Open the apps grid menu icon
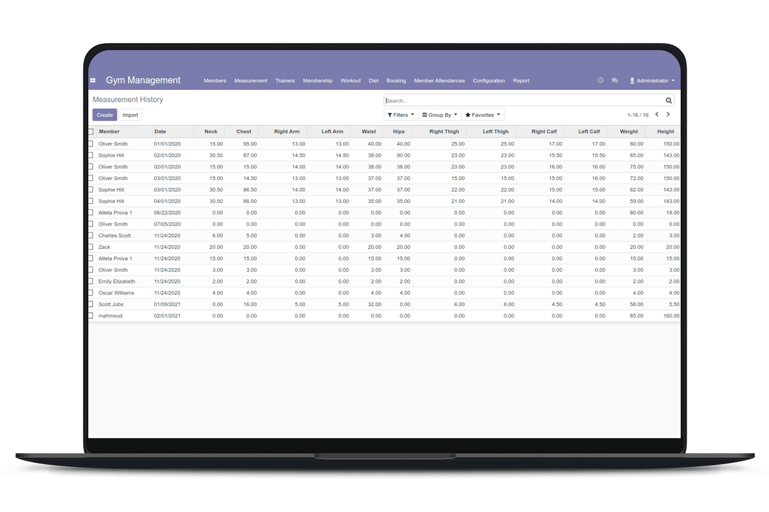Image resolution: width=769 pixels, height=512 pixels. pos(93,81)
